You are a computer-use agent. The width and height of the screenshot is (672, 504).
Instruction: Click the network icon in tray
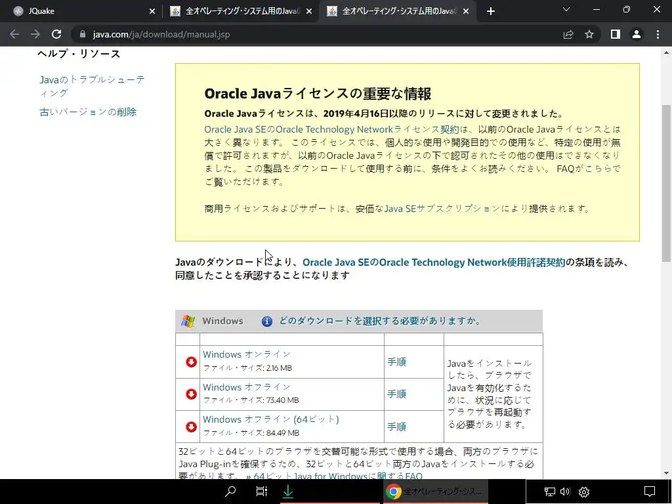coord(549,492)
